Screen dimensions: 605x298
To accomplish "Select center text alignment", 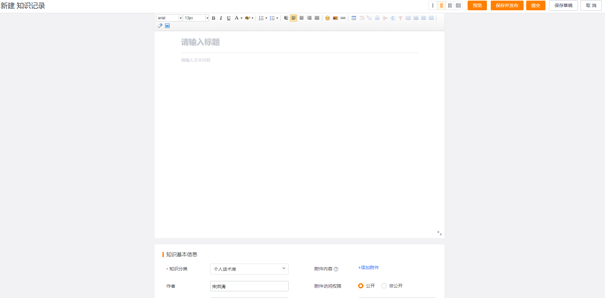I will [301, 18].
